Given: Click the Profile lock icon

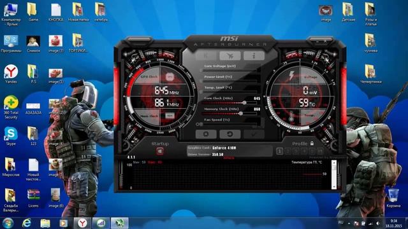Looking at the screenshot, I should [x=312, y=143].
